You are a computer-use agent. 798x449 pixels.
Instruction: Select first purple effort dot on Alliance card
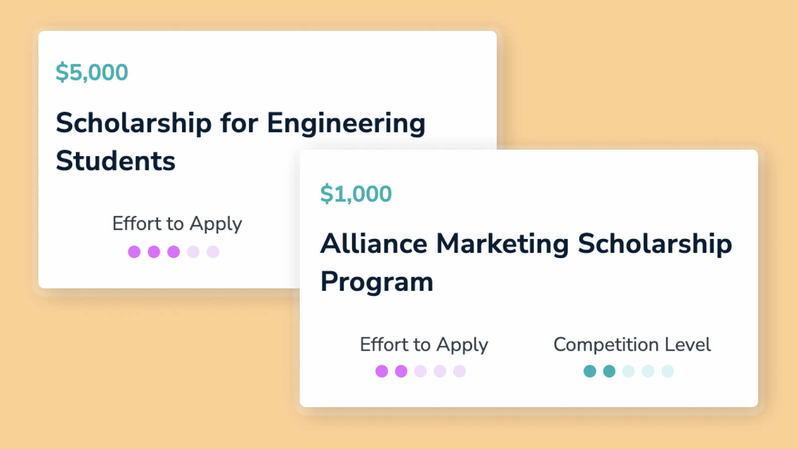pos(382,371)
